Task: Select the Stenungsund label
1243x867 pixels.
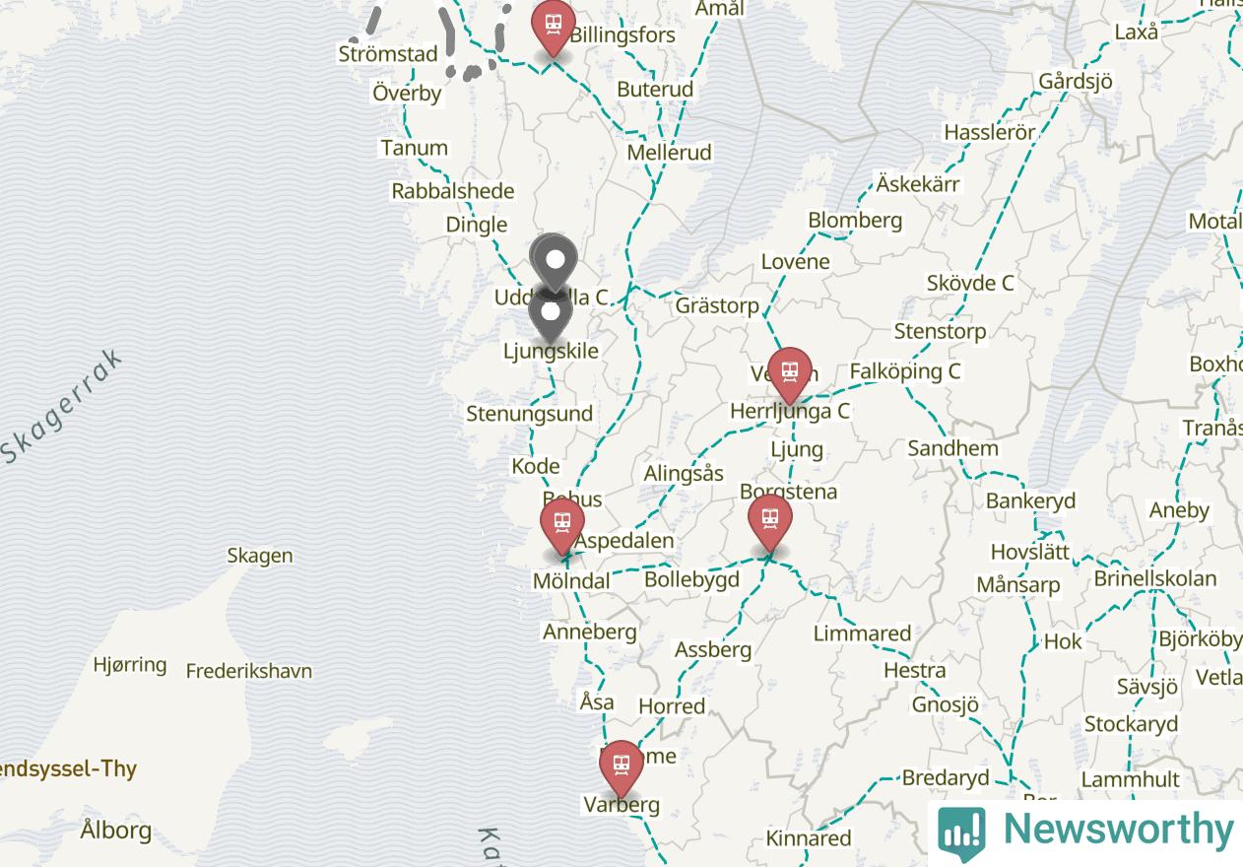Action: pos(530,414)
